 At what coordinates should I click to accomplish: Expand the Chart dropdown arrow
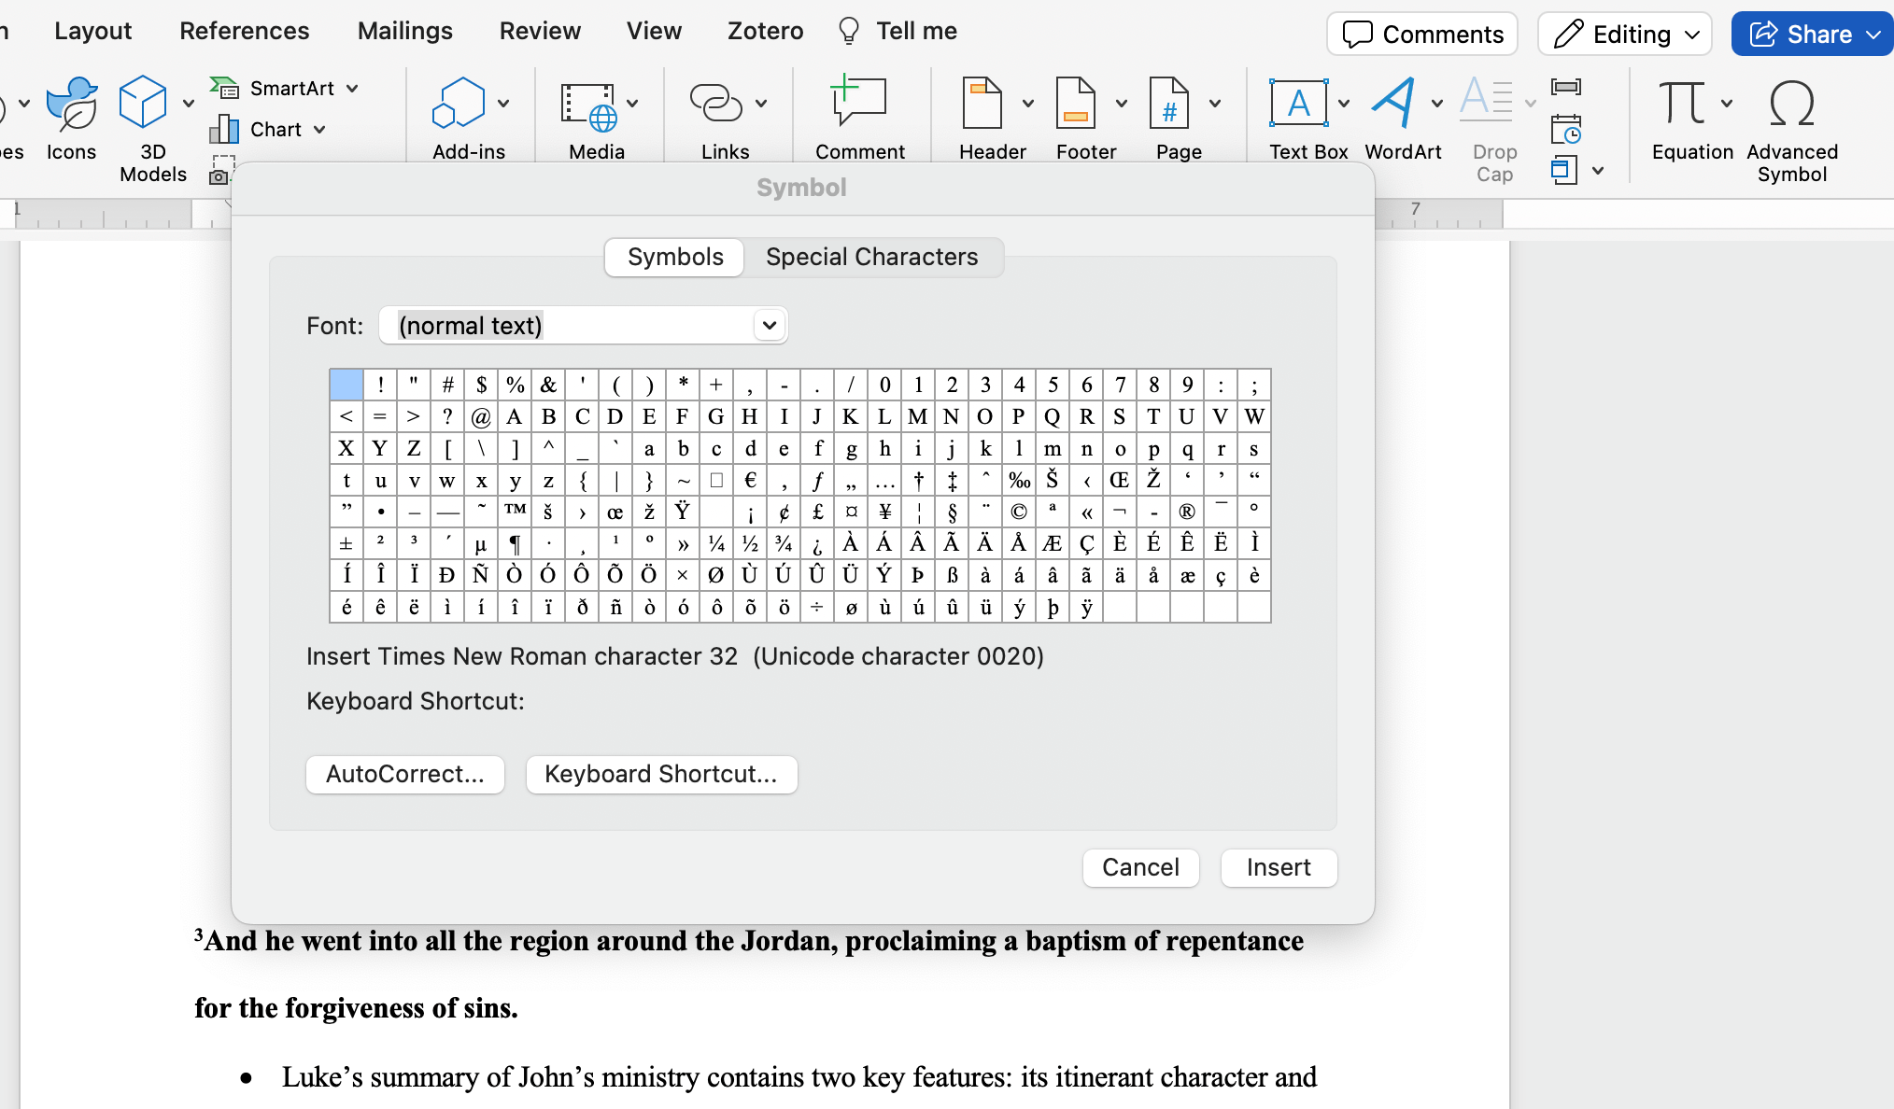[319, 130]
